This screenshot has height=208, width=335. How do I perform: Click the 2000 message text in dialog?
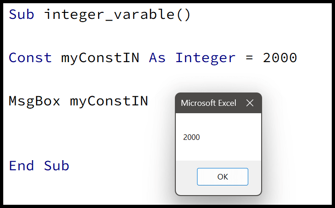(x=191, y=138)
